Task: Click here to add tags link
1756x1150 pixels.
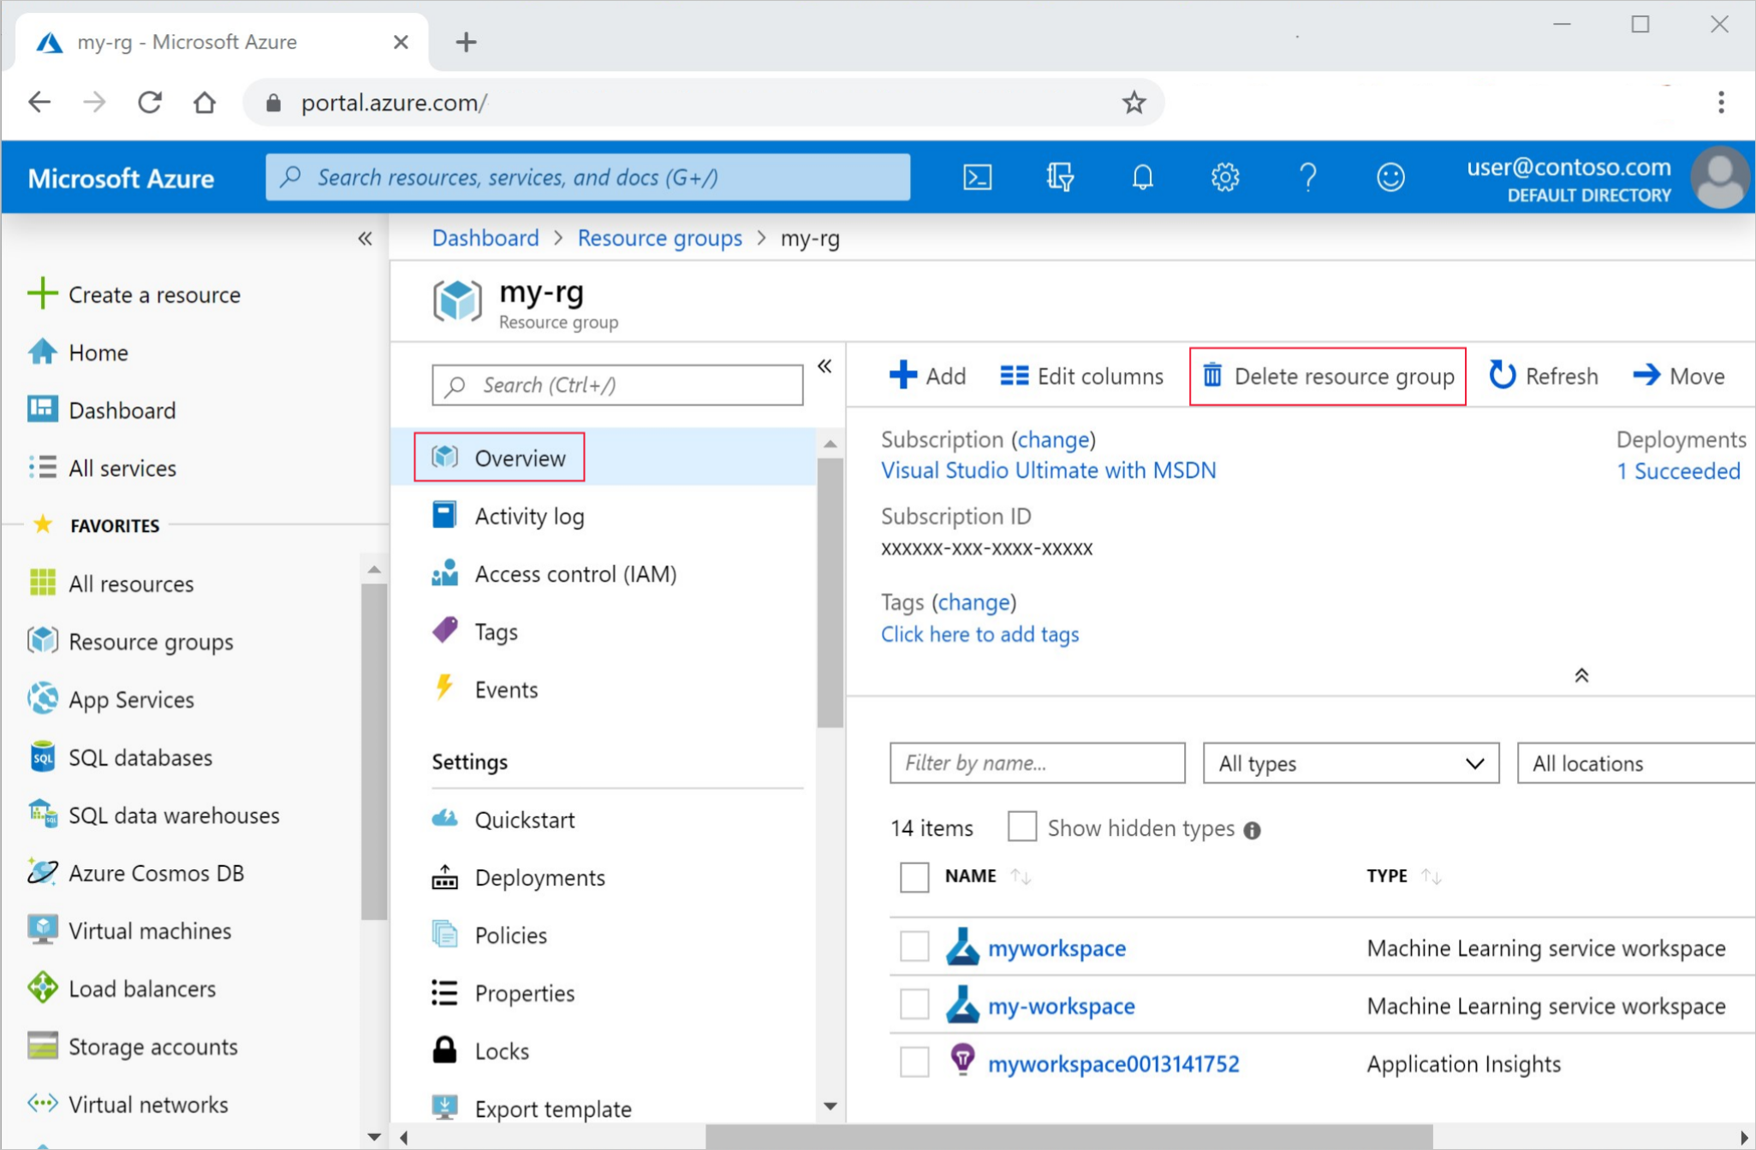Action: 980,634
